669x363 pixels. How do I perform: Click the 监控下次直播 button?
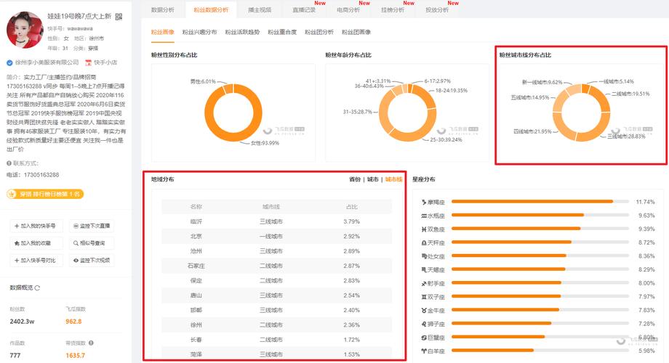pos(91,226)
